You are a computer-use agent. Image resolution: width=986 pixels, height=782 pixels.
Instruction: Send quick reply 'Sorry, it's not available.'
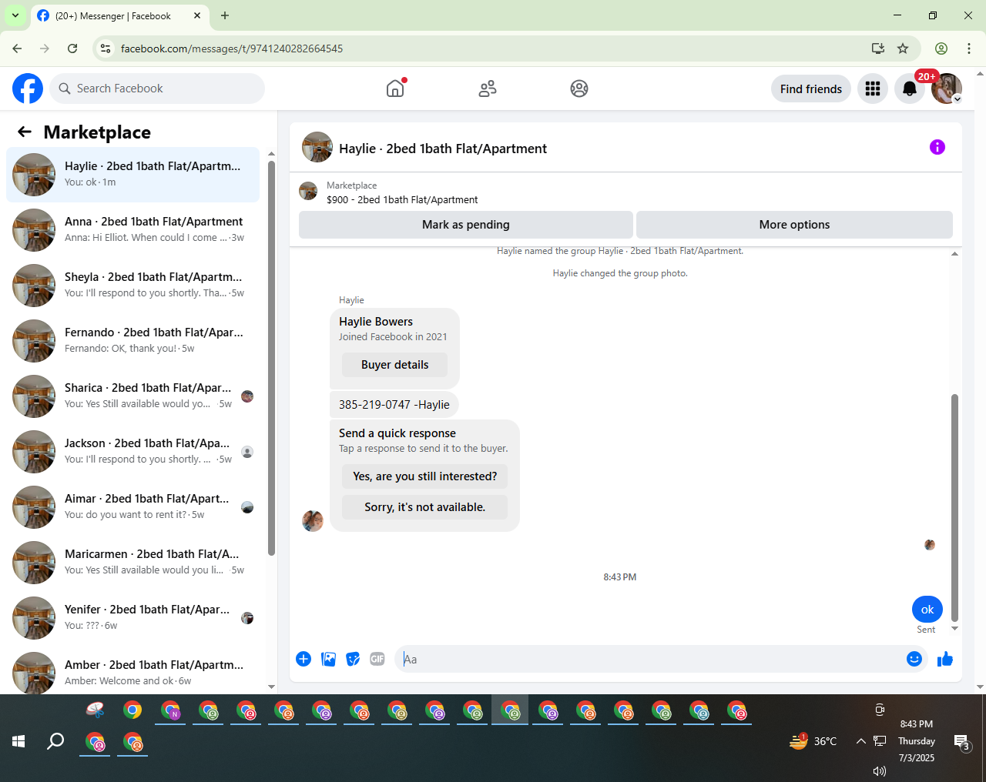point(424,507)
